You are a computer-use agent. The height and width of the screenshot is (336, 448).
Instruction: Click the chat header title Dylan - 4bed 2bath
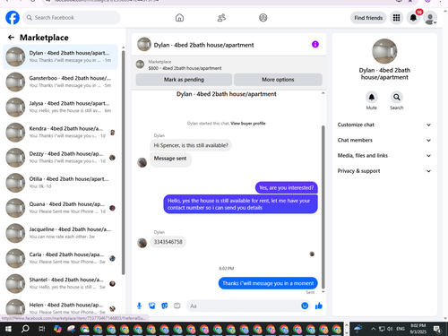[x=203, y=45]
